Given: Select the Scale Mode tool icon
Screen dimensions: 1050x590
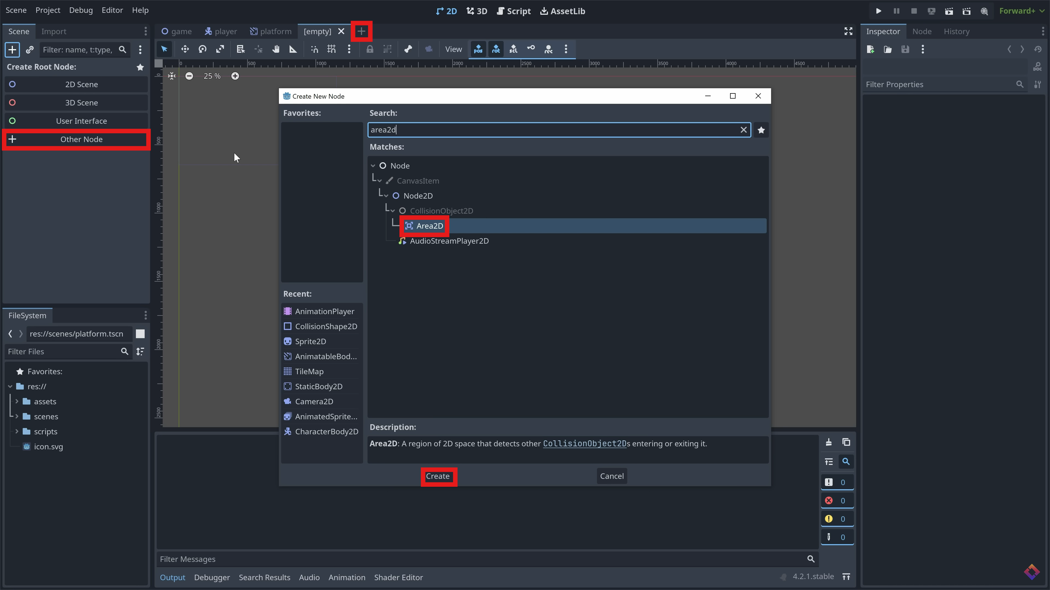Looking at the screenshot, I should pos(220,49).
